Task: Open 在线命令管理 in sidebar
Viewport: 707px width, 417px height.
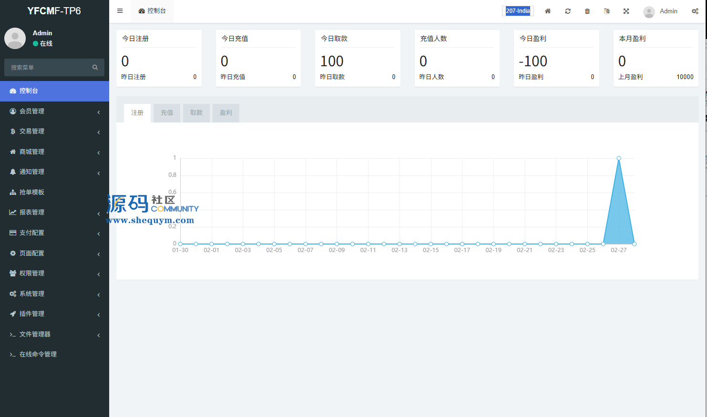Action: pos(38,354)
